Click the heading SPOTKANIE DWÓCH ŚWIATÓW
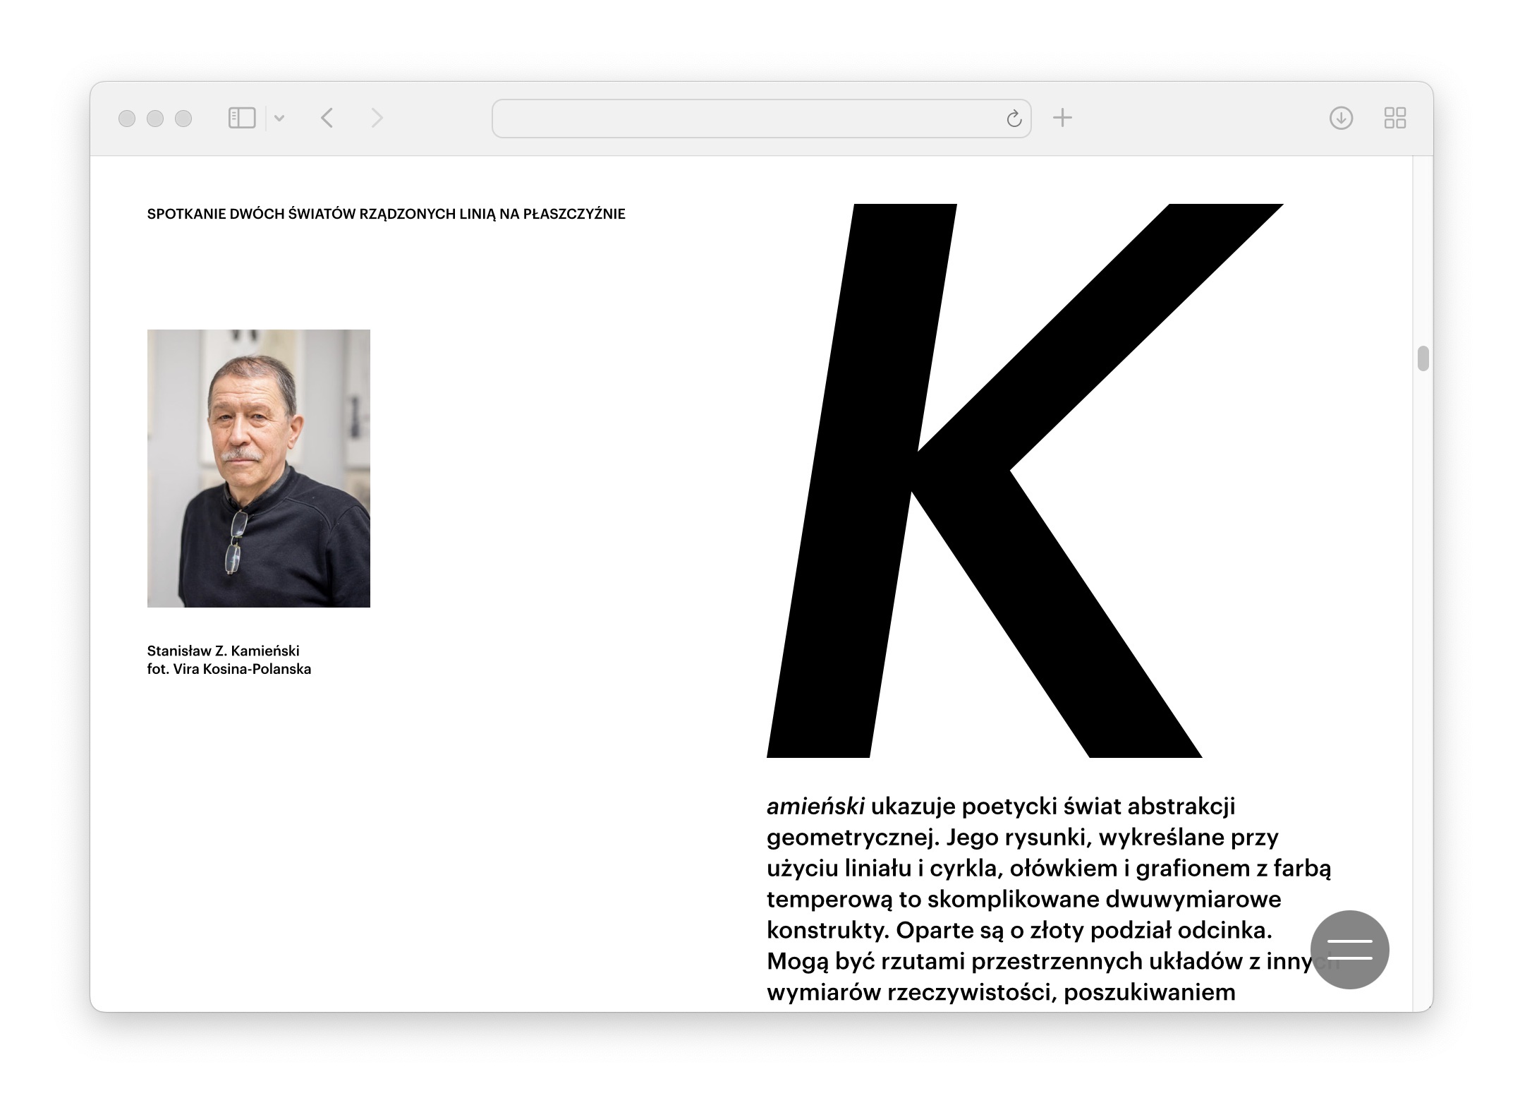The height and width of the screenshot is (1098, 1532). click(x=386, y=215)
